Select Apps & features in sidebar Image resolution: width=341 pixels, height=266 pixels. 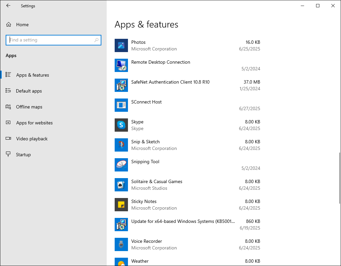(x=53, y=75)
